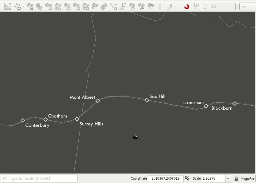
Task: Select the Offset Curve tool
Action: (x=104, y=6)
